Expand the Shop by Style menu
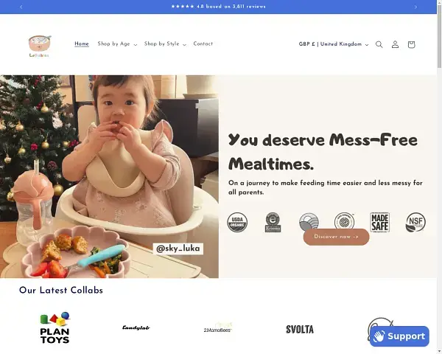442x354 pixels. pyautogui.click(x=165, y=44)
